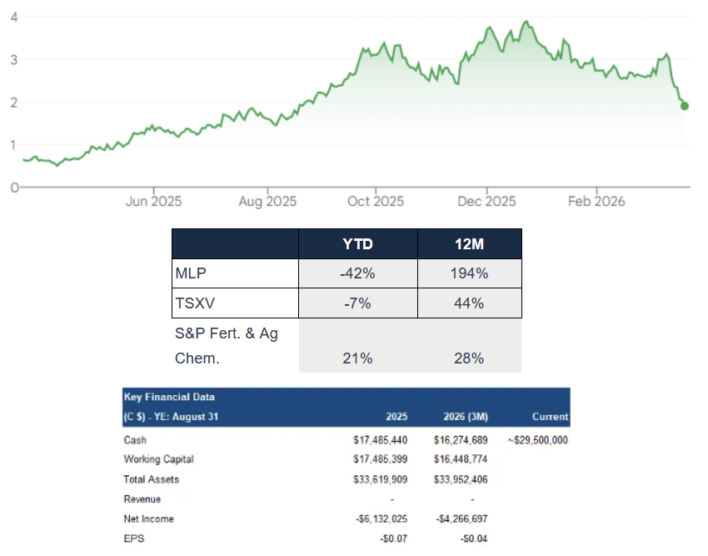
Task: Select the 12M column header
Action: (x=469, y=243)
